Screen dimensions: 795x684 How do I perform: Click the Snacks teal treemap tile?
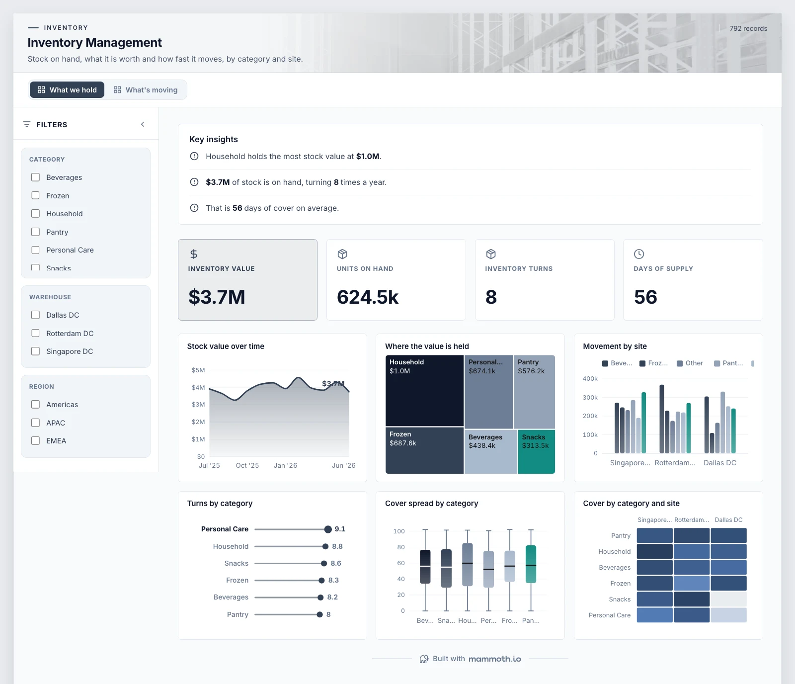point(536,451)
